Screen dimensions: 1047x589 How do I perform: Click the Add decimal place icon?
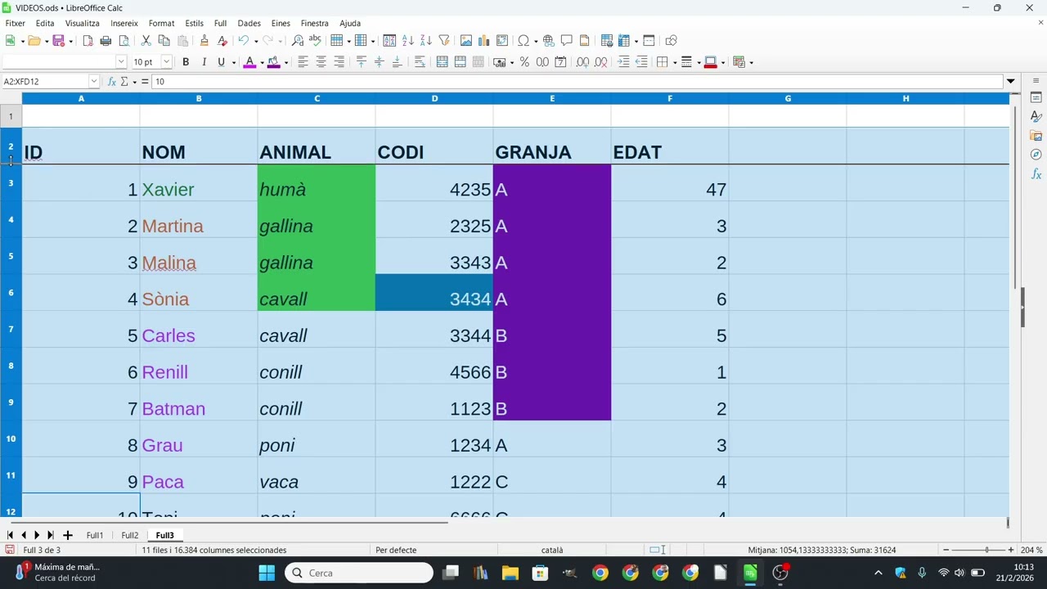(582, 62)
